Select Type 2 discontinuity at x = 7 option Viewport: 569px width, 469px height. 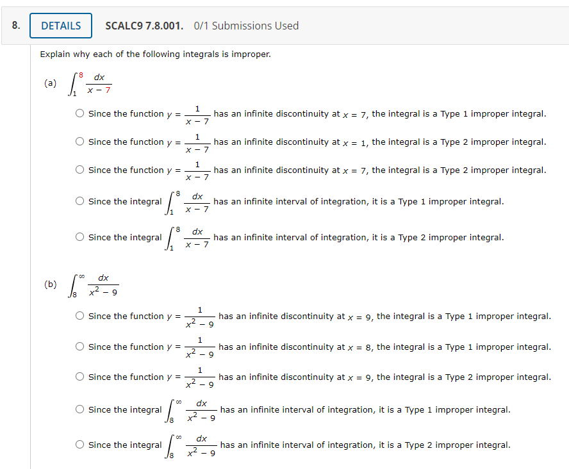click(79, 170)
